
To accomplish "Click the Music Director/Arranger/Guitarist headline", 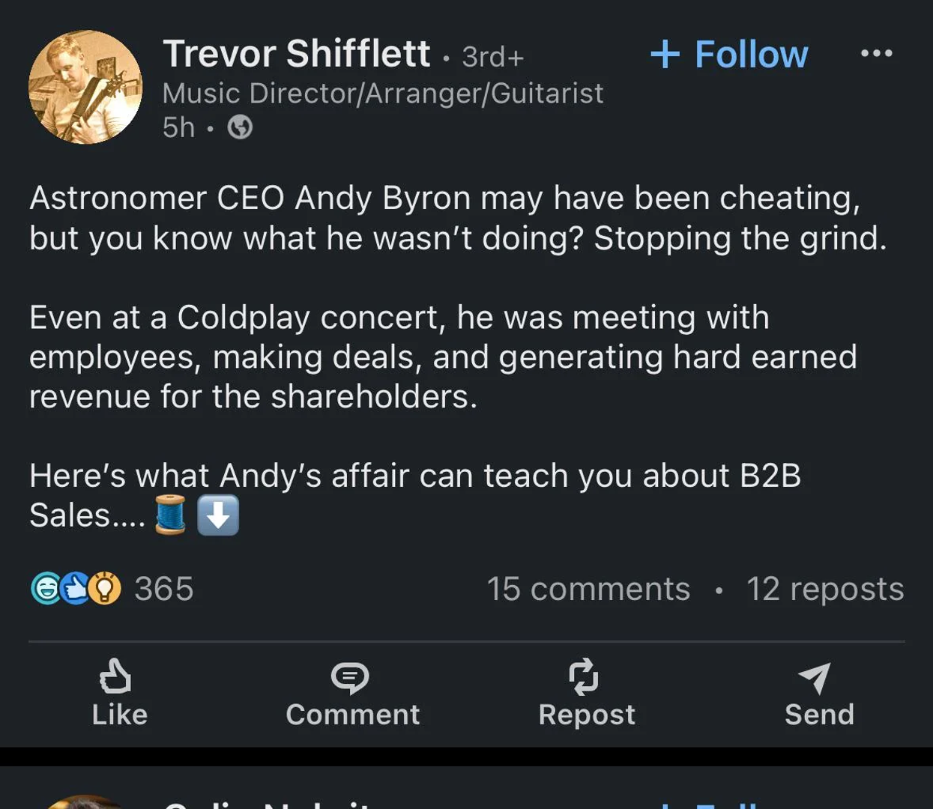I will point(382,93).
